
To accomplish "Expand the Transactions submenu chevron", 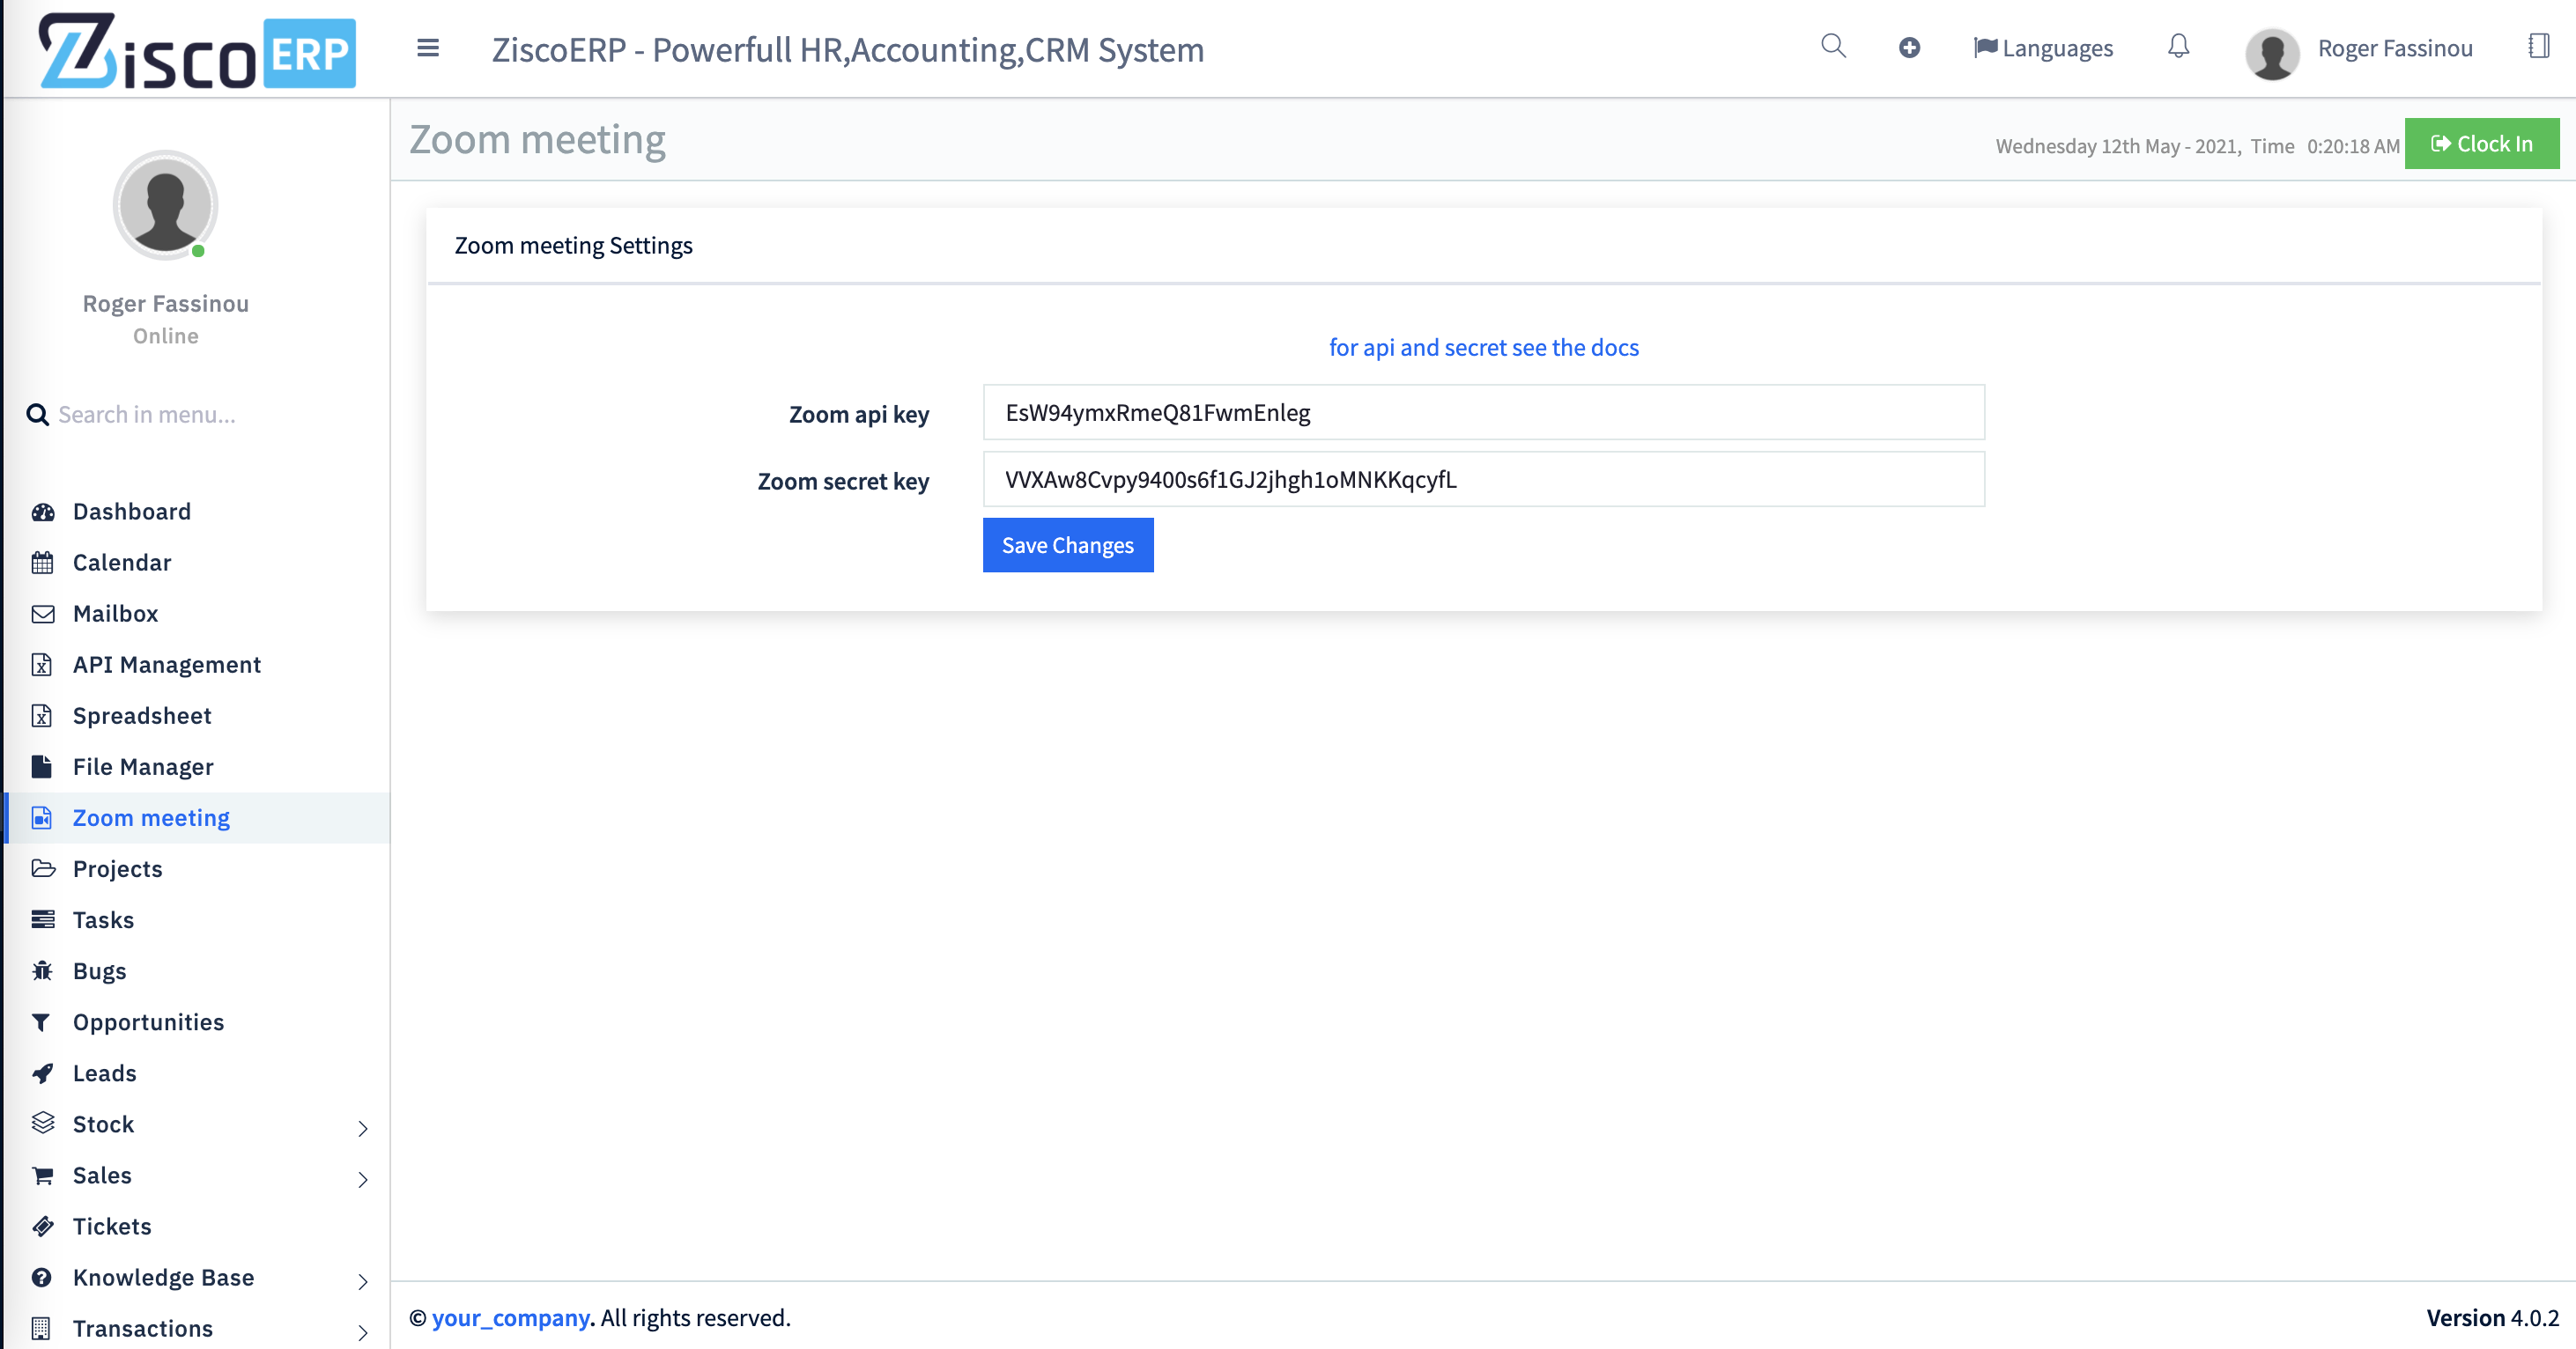I will [363, 1332].
